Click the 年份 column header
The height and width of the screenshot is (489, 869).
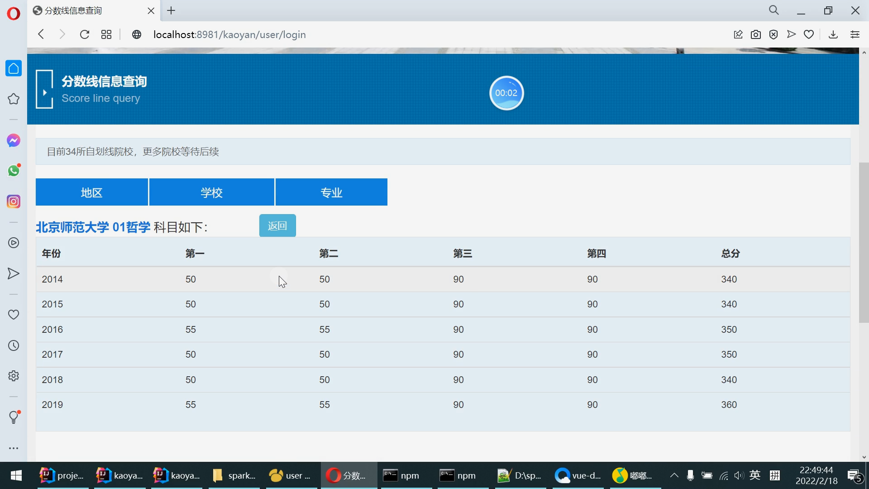tap(51, 253)
